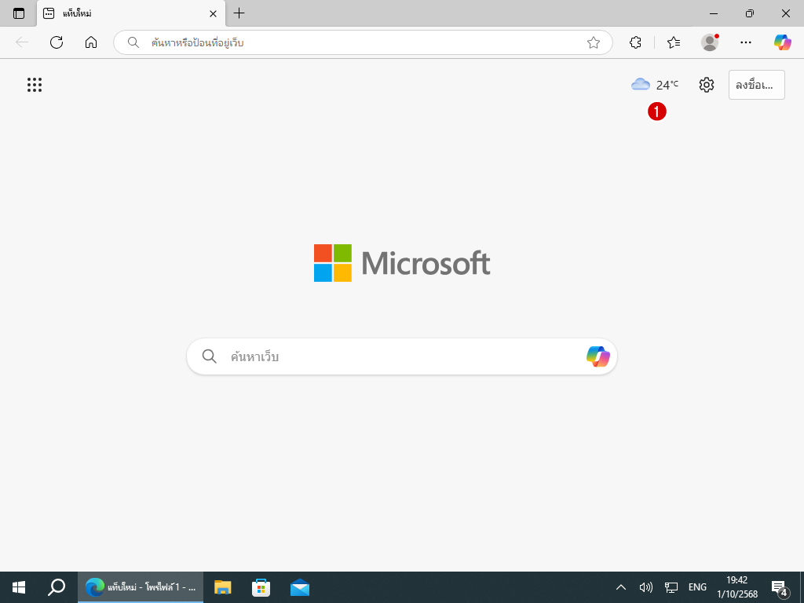Open File Explorer from the taskbar
This screenshot has width=804, height=603.
[223, 587]
